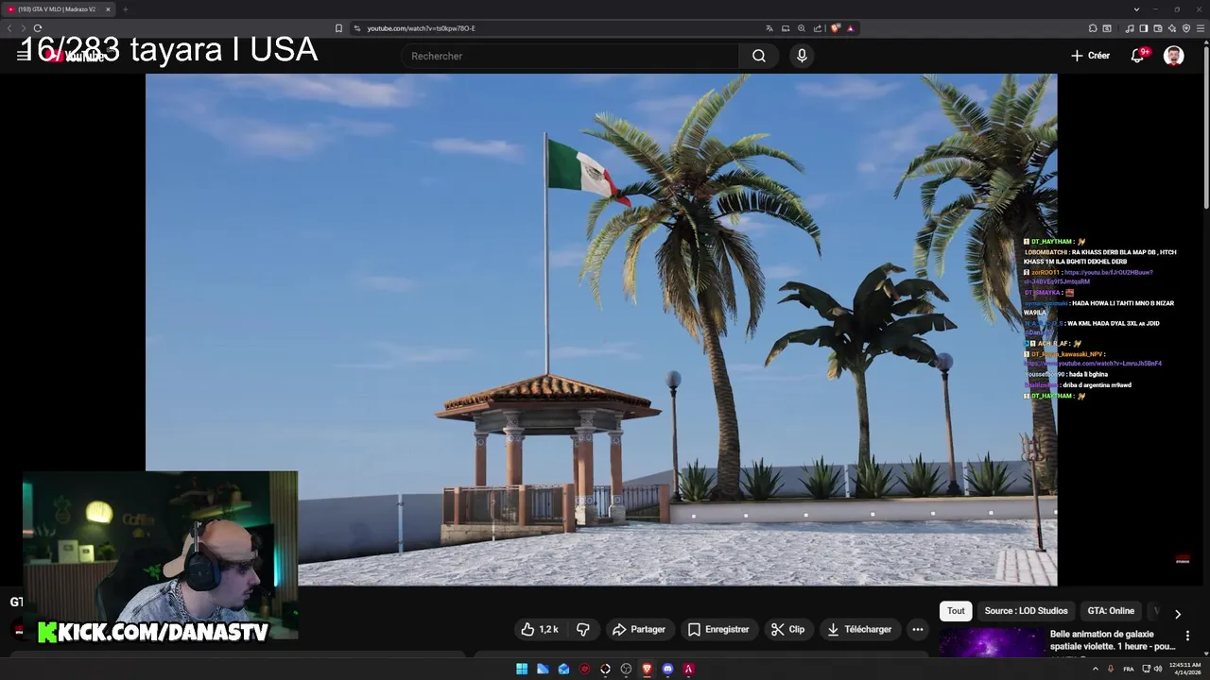
Task: Open the music note playlist icon in toolbar
Action: point(1130,28)
